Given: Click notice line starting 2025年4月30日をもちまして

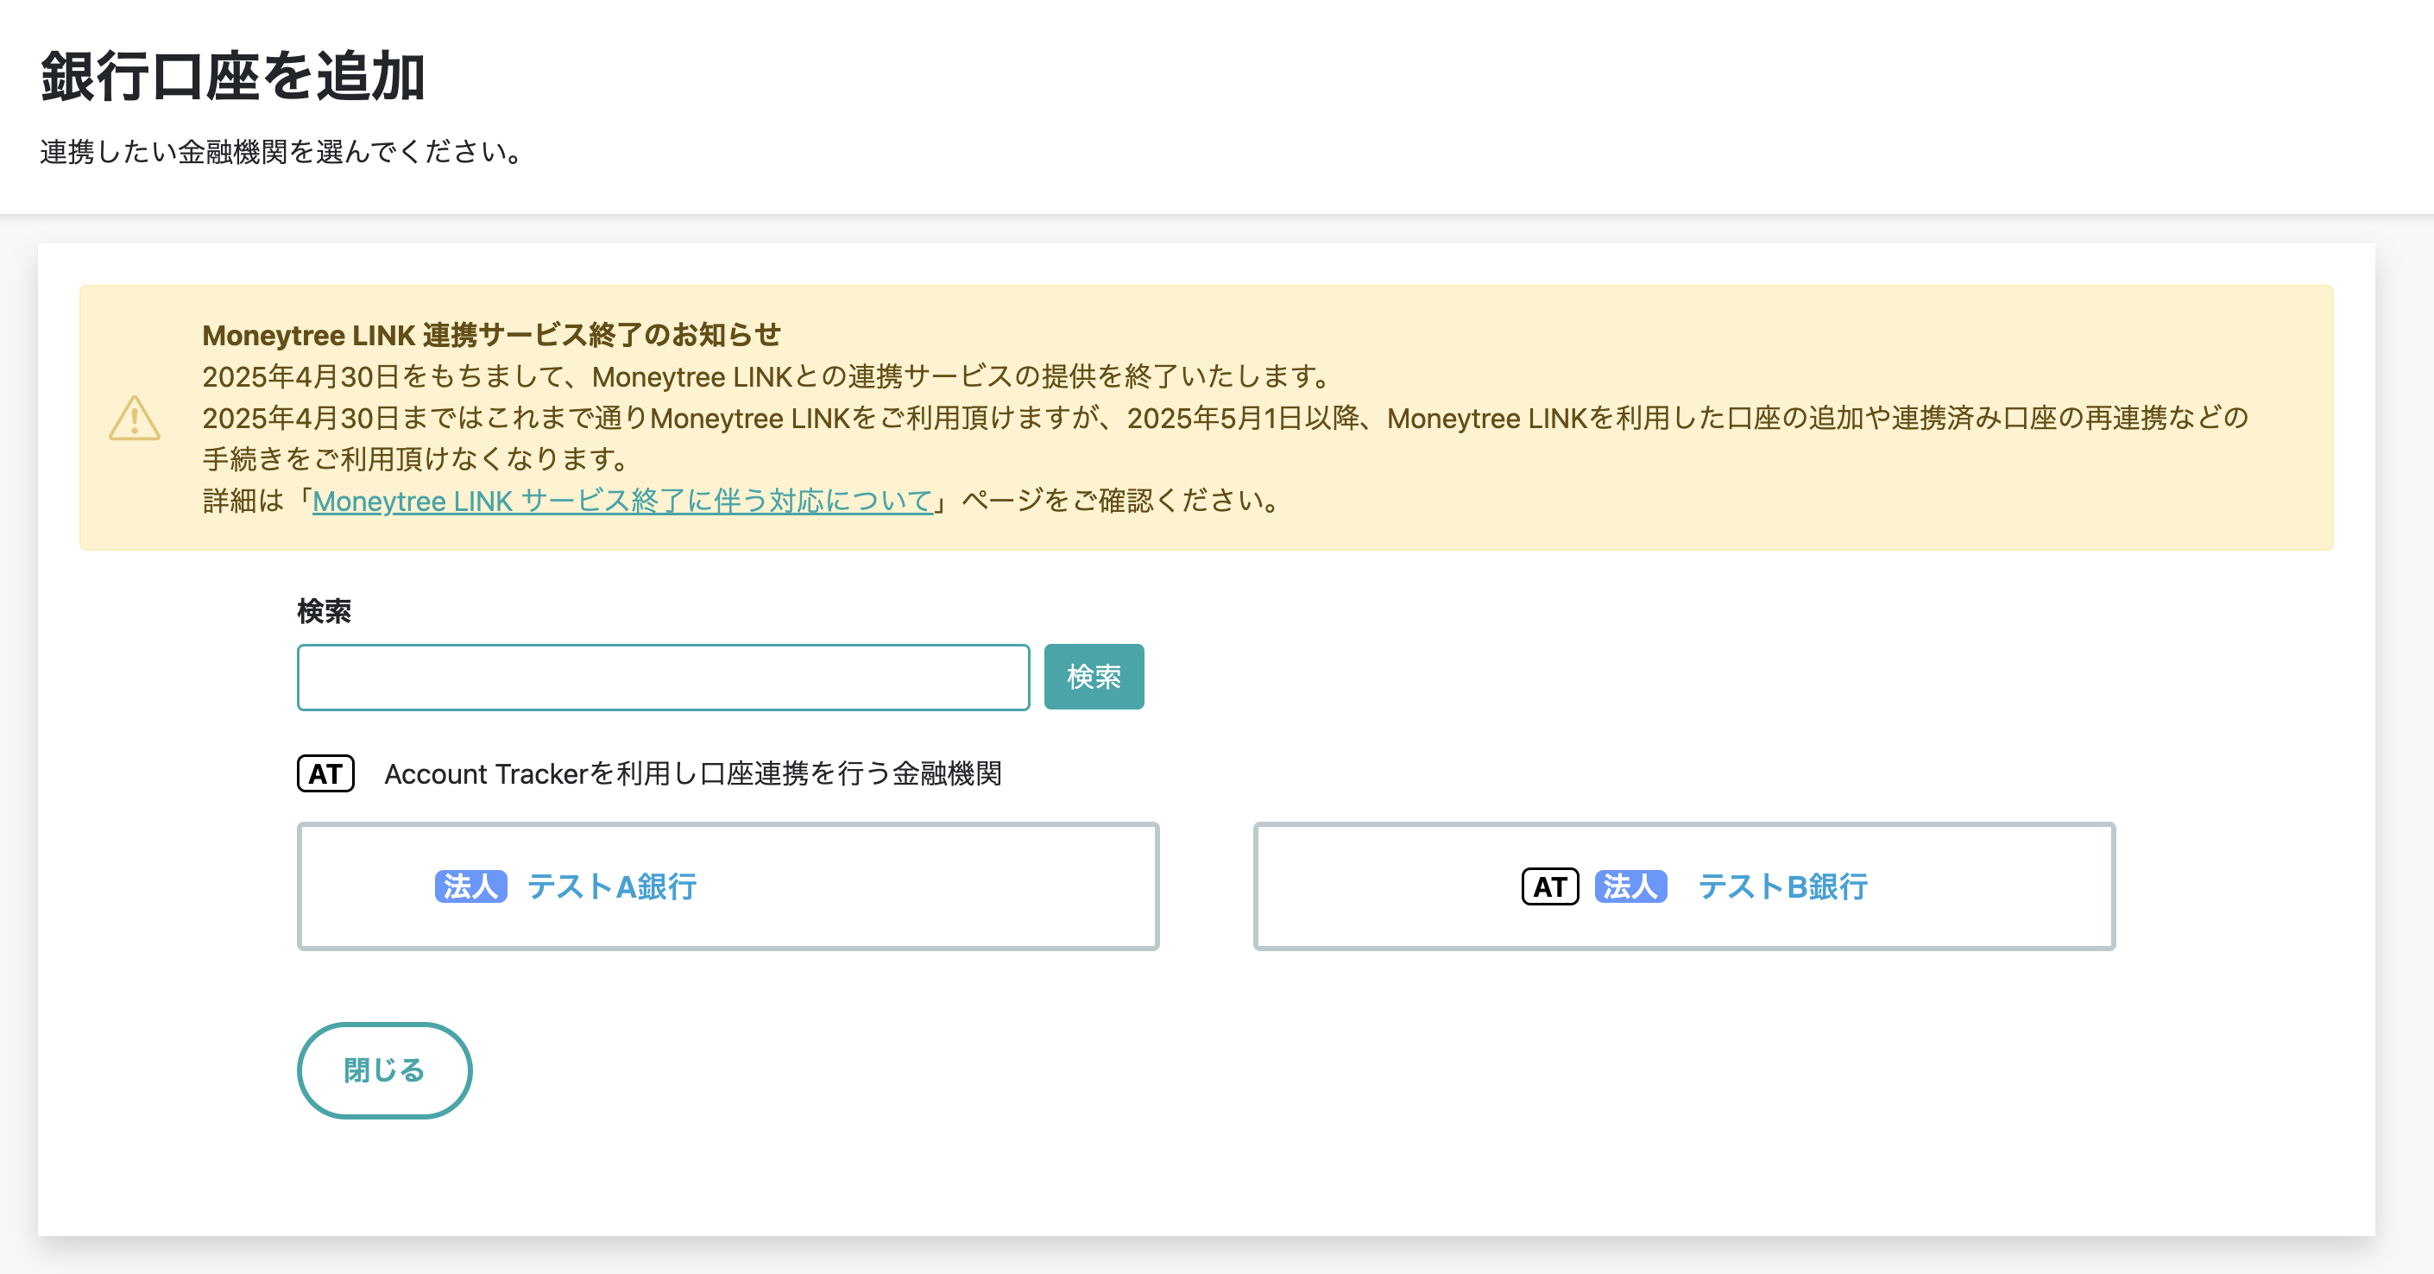Looking at the screenshot, I should 767,376.
